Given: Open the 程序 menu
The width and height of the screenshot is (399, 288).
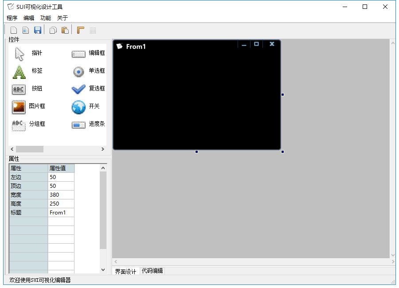Looking at the screenshot, I should (12, 18).
